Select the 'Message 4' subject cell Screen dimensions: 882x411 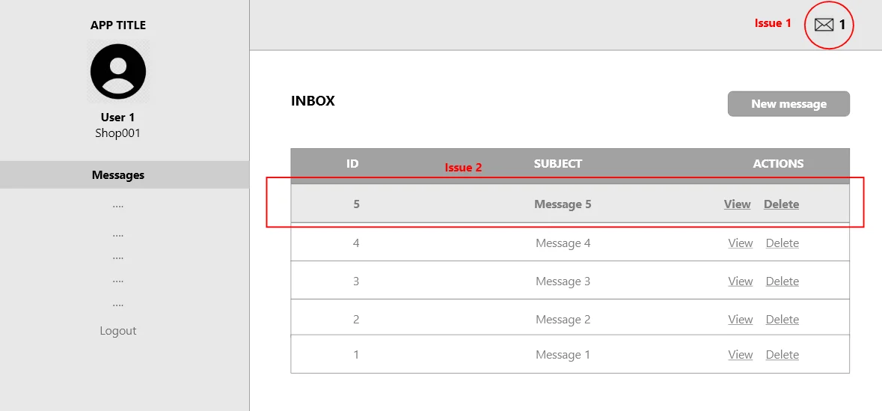[x=563, y=243]
